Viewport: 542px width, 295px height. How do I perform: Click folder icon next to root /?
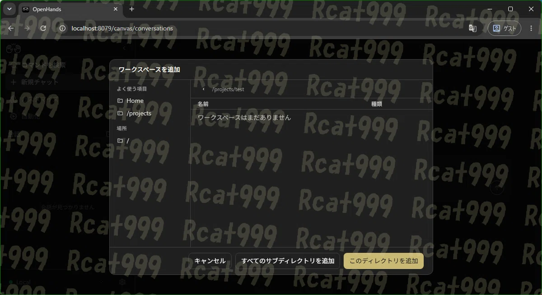point(120,141)
